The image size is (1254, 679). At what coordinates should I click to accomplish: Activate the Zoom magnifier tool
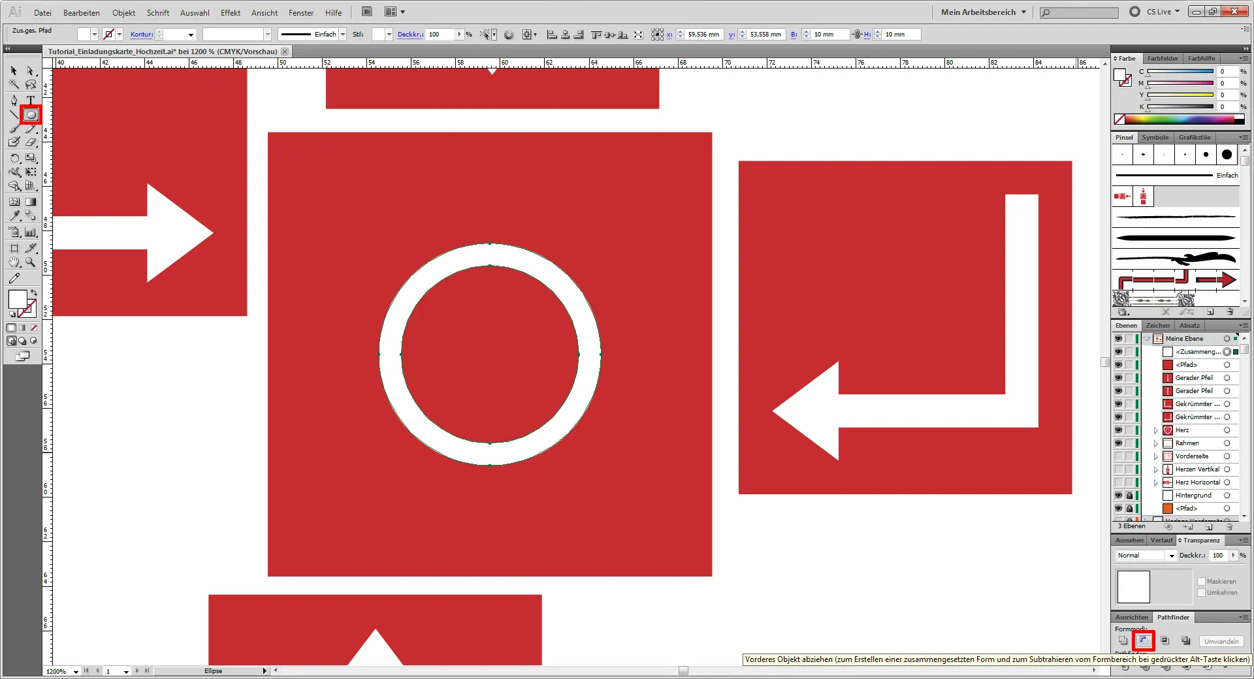(x=31, y=262)
